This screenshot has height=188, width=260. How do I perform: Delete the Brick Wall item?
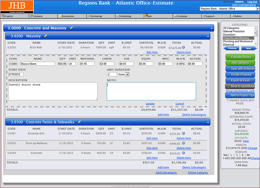pyautogui.click(x=184, y=52)
